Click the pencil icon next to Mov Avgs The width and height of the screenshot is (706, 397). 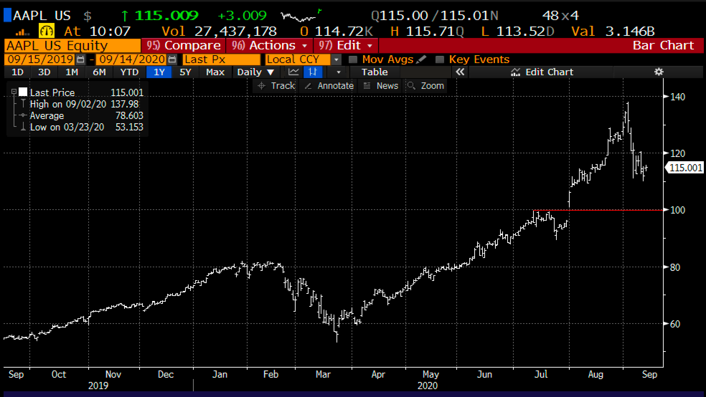422,59
